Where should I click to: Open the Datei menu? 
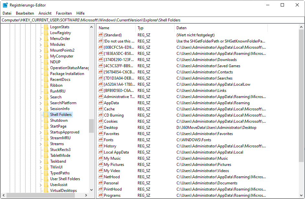click(7, 13)
